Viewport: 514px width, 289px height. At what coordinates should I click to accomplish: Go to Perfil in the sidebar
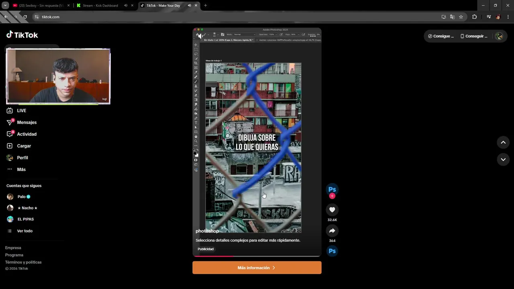pyautogui.click(x=17, y=158)
